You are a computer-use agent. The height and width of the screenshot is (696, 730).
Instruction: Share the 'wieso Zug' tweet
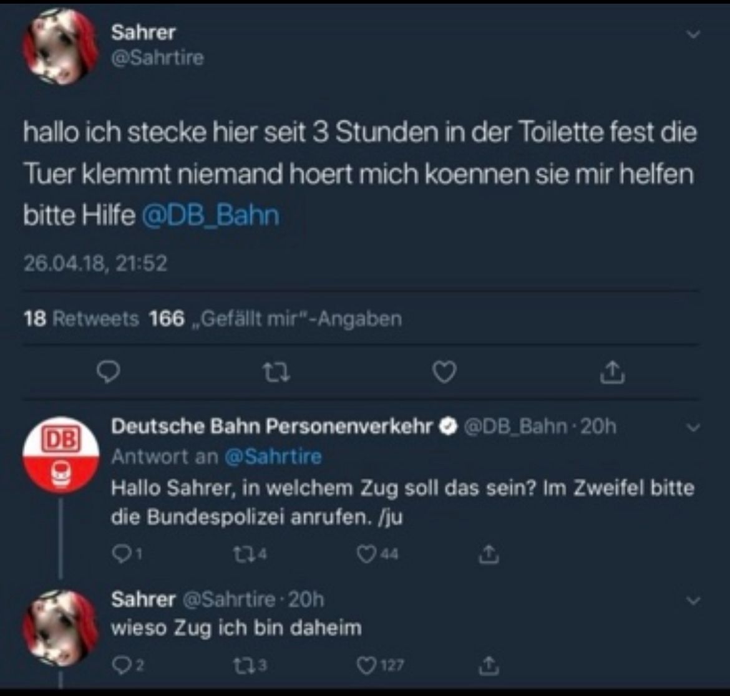coord(490,665)
